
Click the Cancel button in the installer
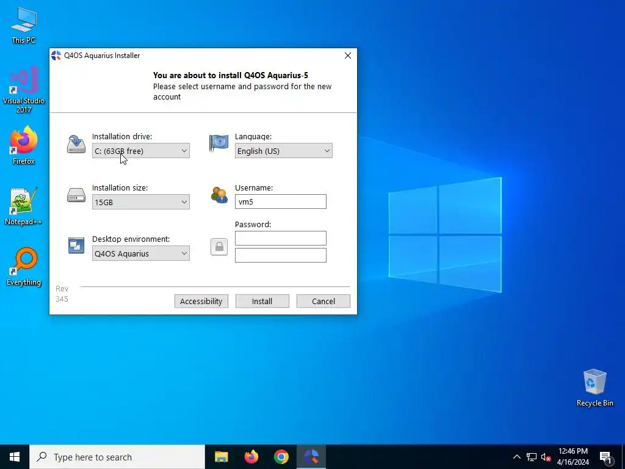[x=323, y=301]
